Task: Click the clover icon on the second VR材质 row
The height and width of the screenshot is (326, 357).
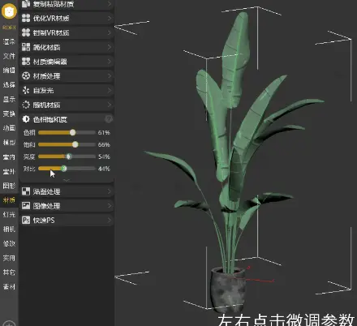Action: coord(26,32)
